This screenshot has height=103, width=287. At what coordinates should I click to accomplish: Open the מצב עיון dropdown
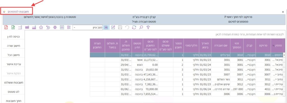(88, 28)
